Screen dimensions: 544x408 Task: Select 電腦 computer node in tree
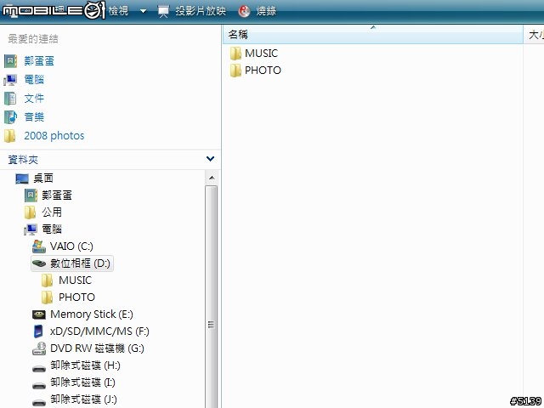tap(52, 229)
